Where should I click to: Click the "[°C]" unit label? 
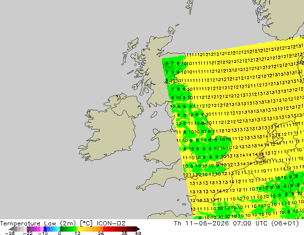[x=86, y=223]
